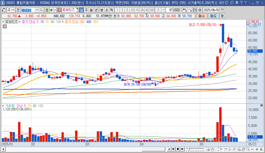Switch to 월 monthly chart tab
Viewport: 265px width, 153px height.
click(91, 10)
